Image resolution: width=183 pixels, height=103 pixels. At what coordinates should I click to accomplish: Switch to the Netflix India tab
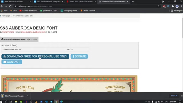[x=81, y=1]
